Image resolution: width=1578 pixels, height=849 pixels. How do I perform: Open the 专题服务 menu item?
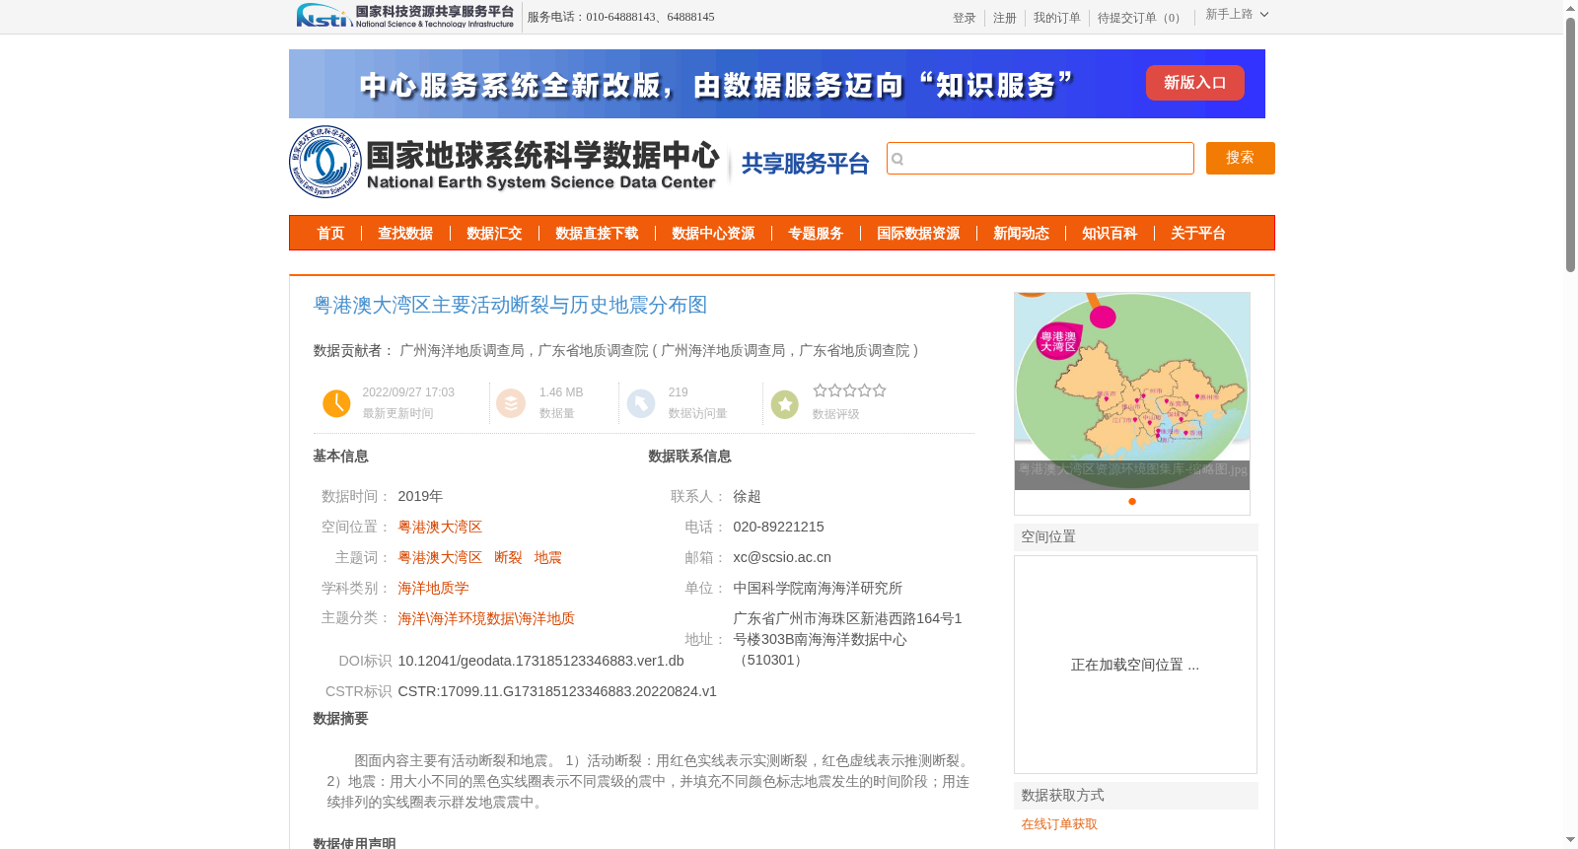click(816, 234)
